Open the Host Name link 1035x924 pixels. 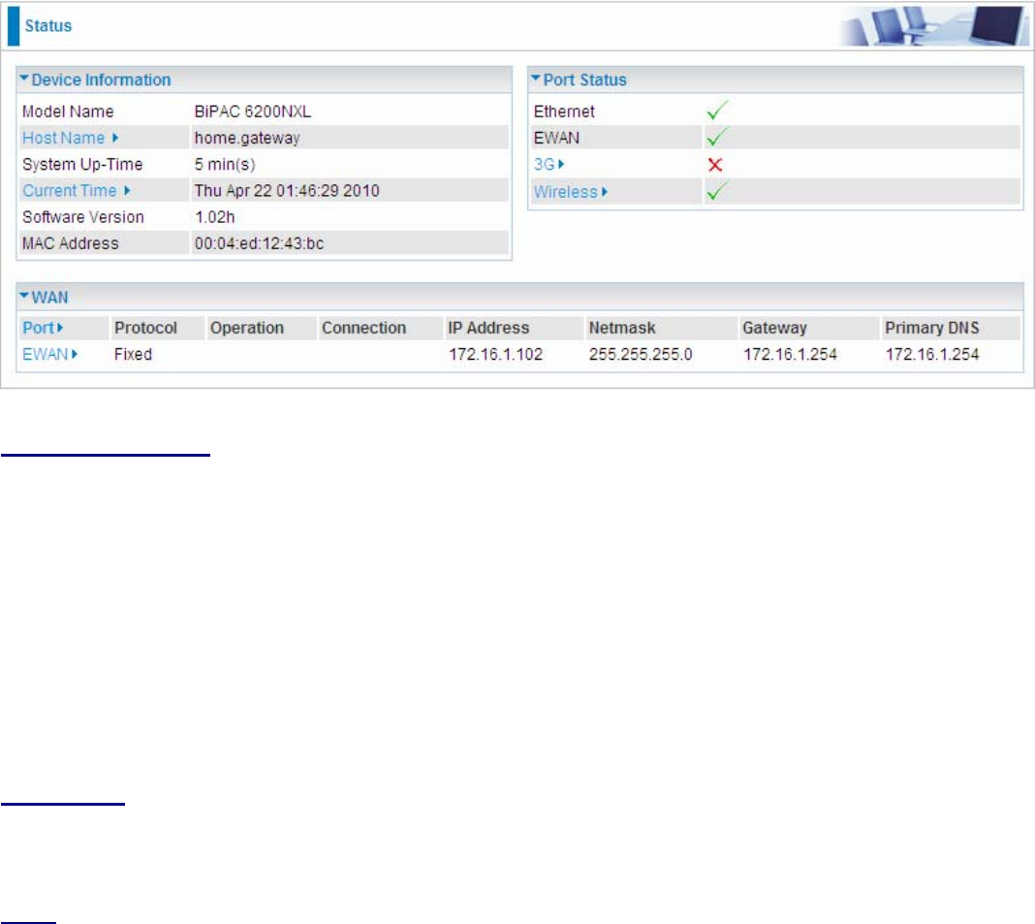pos(70,138)
